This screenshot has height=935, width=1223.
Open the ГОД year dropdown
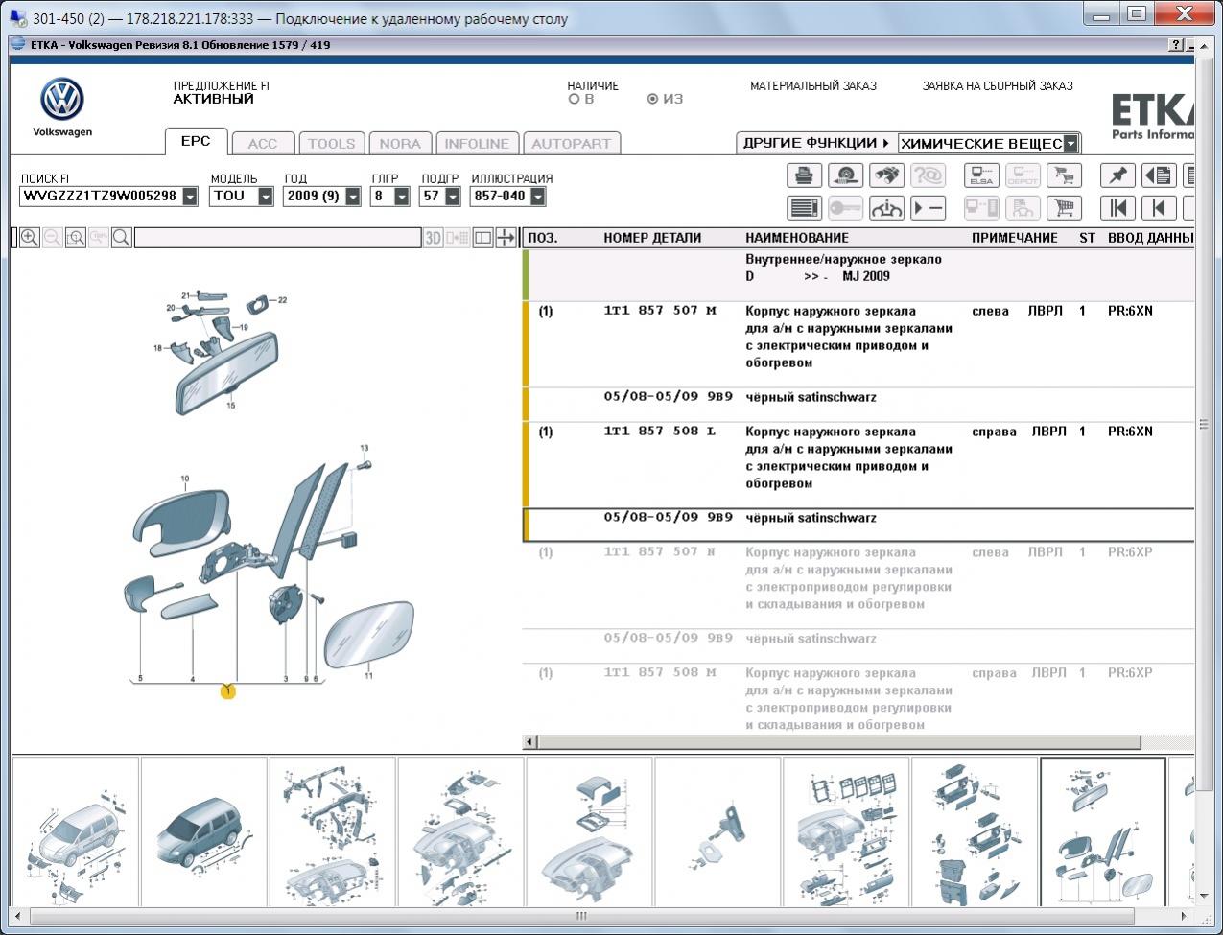[x=353, y=196]
